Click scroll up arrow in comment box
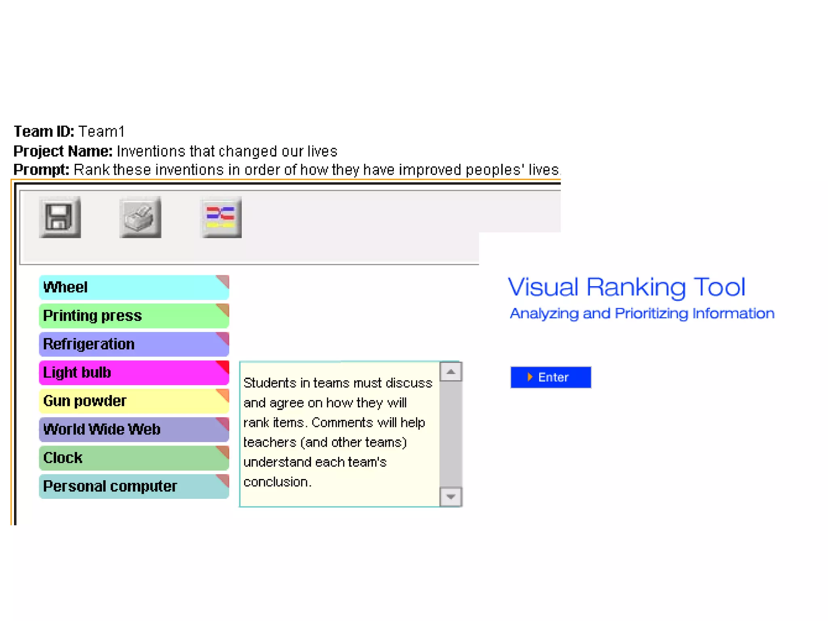This screenshot has height=621, width=828. click(x=450, y=372)
